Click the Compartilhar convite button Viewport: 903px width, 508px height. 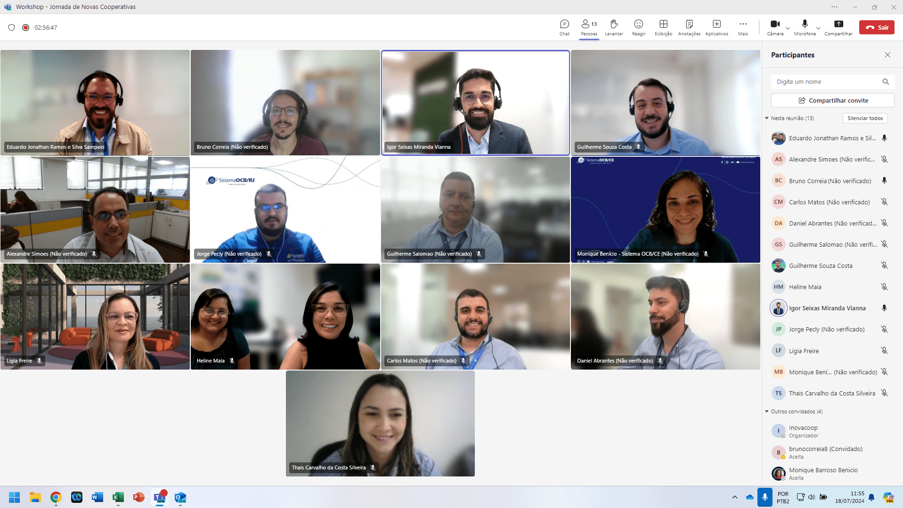point(832,100)
